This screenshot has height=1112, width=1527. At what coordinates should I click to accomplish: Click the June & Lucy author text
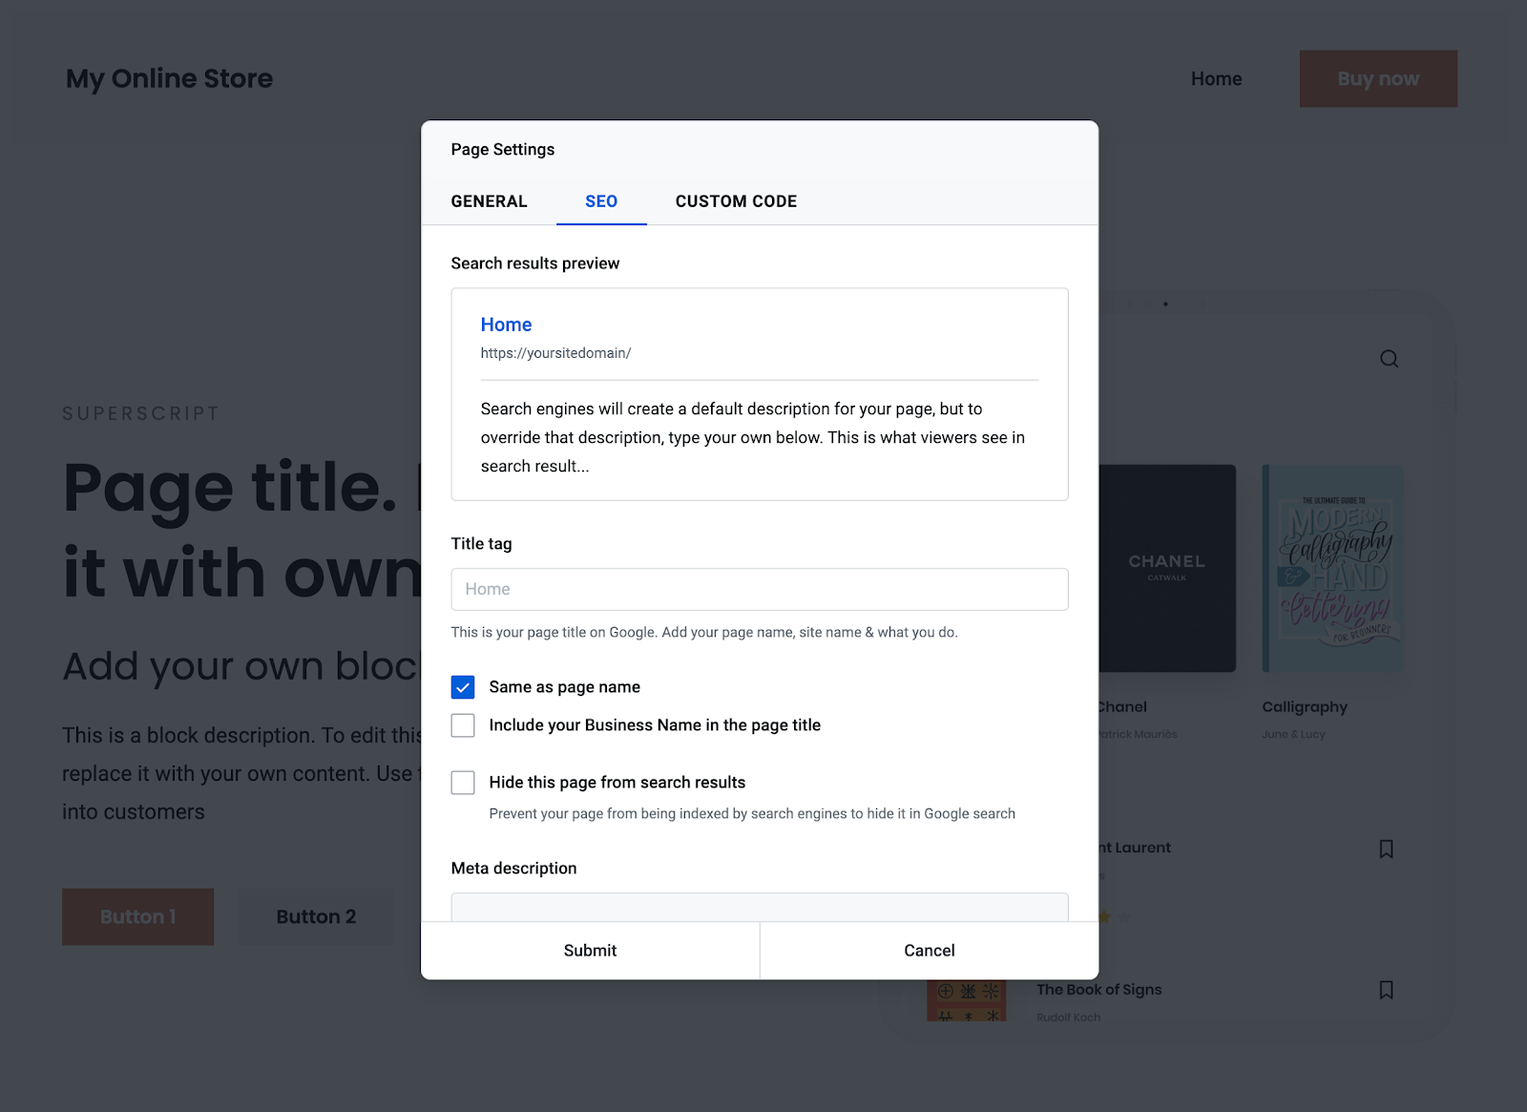point(1293,734)
